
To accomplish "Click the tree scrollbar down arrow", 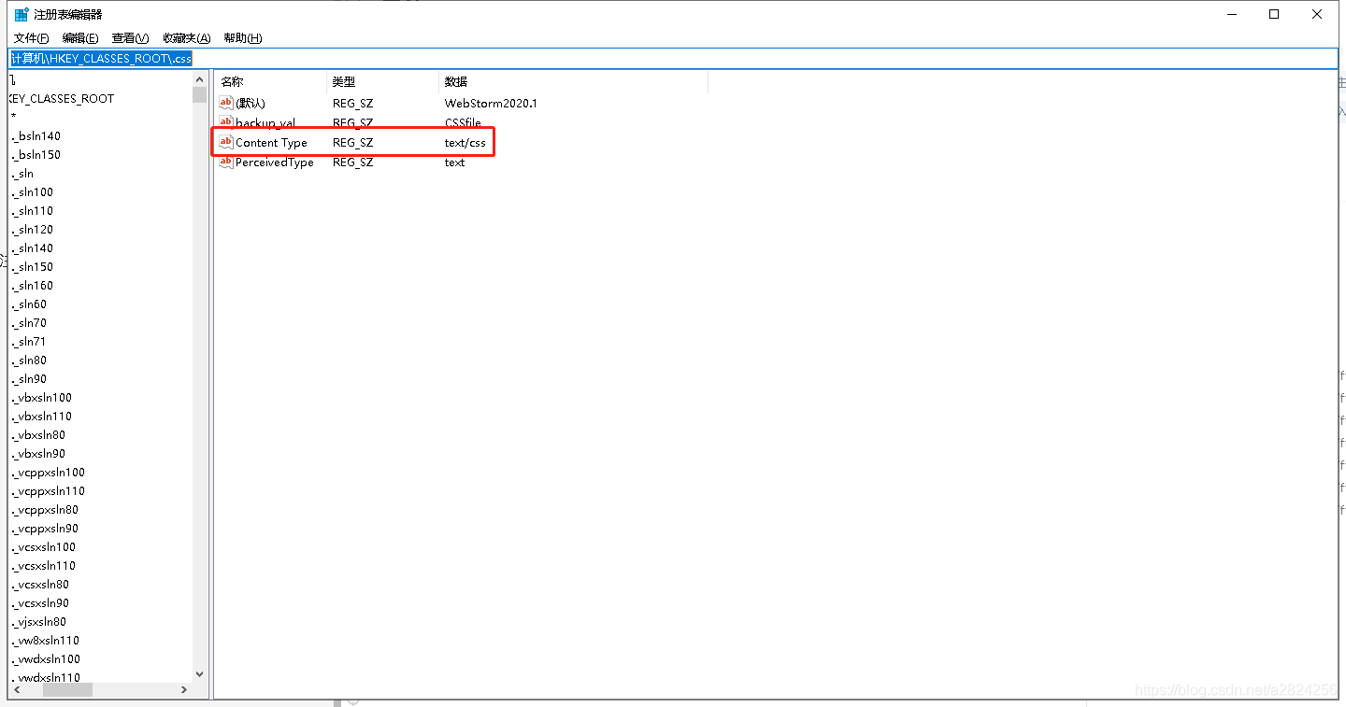I will [199, 672].
